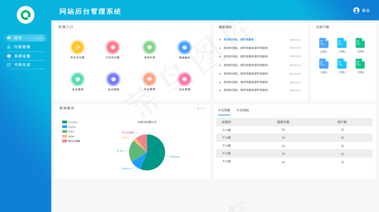The width and height of the screenshot is (379, 212).
Task: Click the user icon beside 内容管理
Action: tap(9, 47)
